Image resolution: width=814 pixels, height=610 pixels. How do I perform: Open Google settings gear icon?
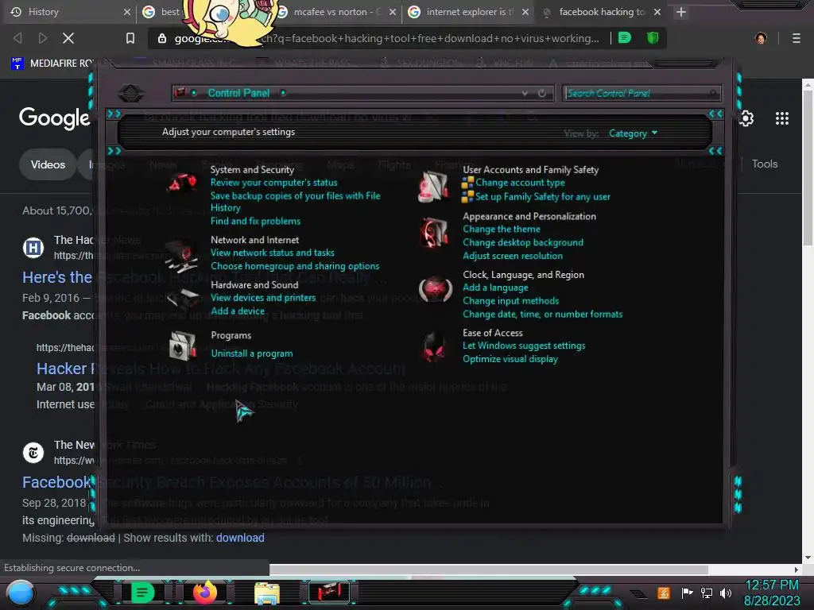click(746, 119)
